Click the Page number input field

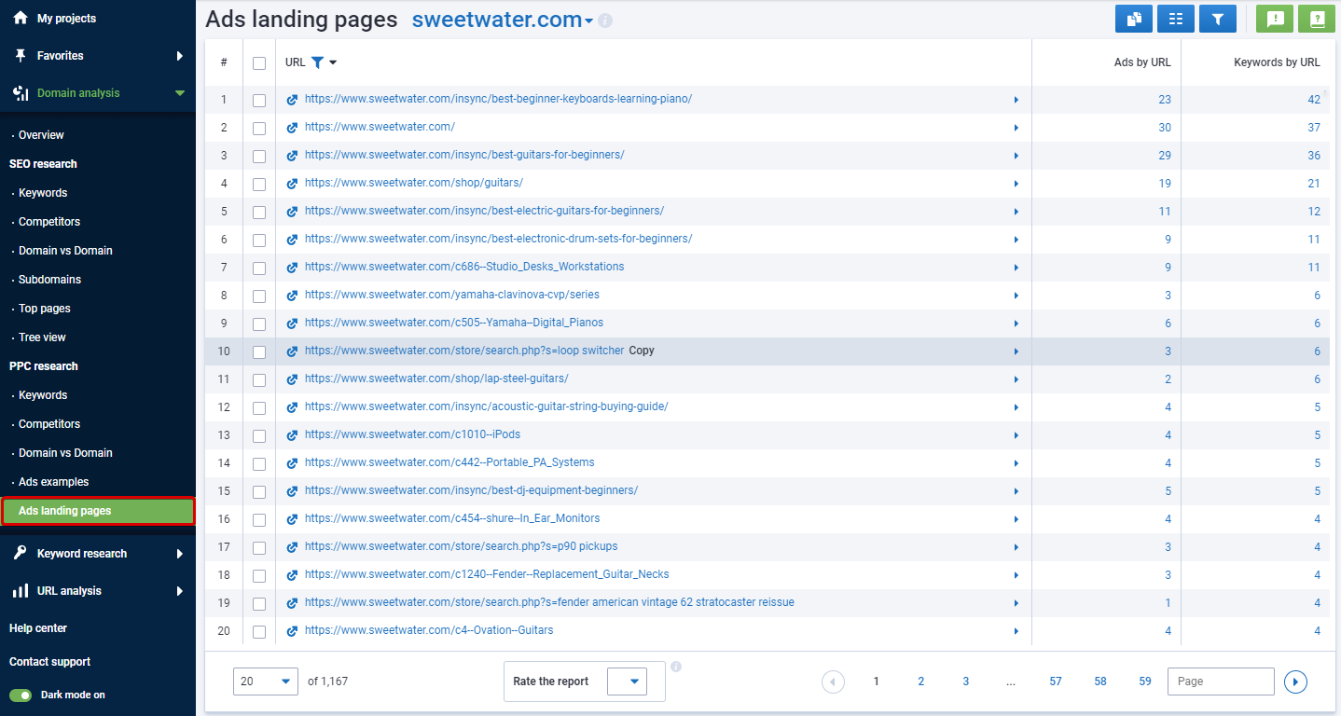pos(1221,682)
